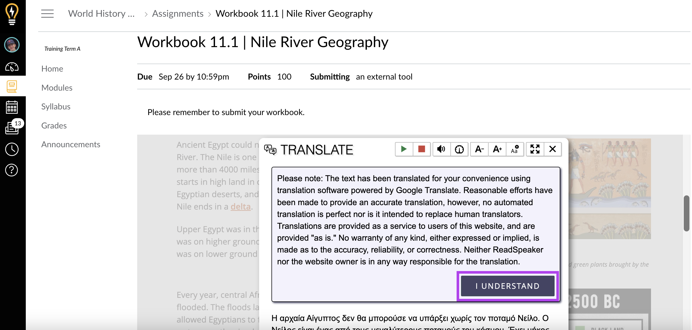Screen dimensions: 692x330
Task: Select the Home navigation item
Action: coord(52,68)
